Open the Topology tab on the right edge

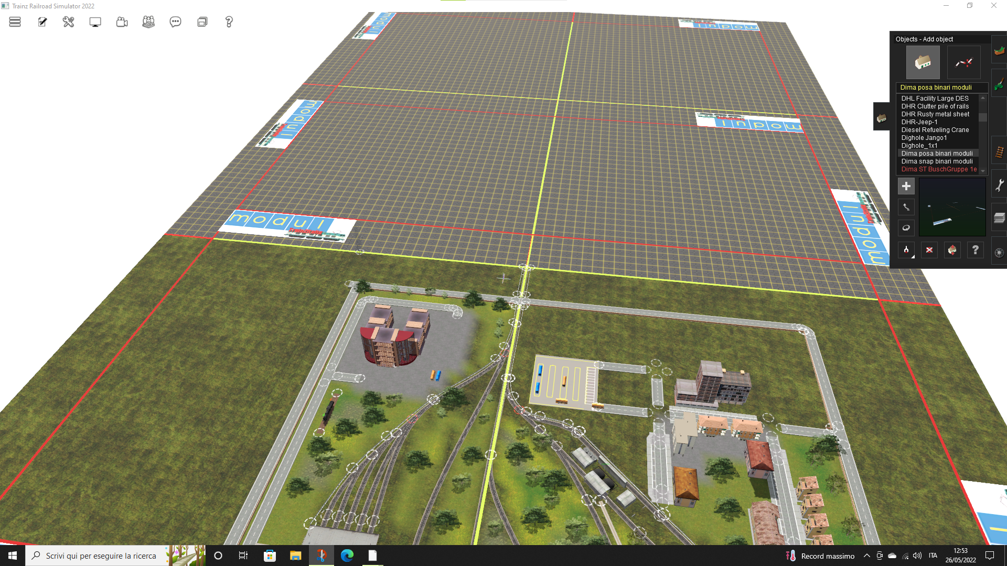coord(999,51)
